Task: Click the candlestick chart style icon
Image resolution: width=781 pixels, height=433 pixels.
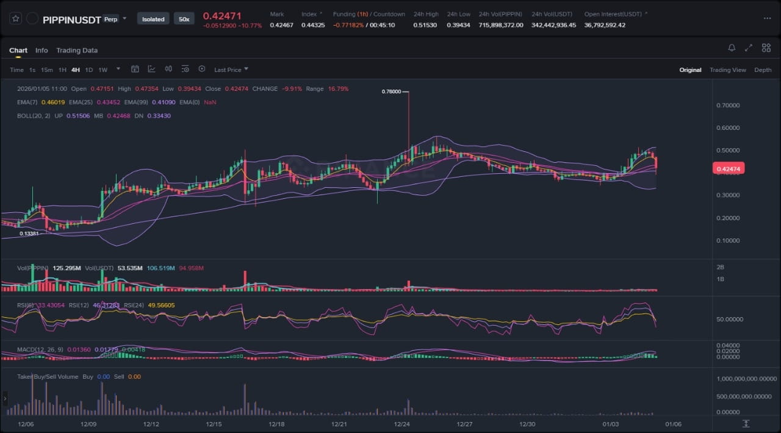Action: point(168,70)
